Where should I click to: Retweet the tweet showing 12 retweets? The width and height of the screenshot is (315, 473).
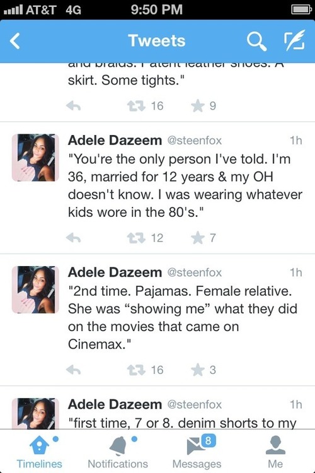pos(136,238)
